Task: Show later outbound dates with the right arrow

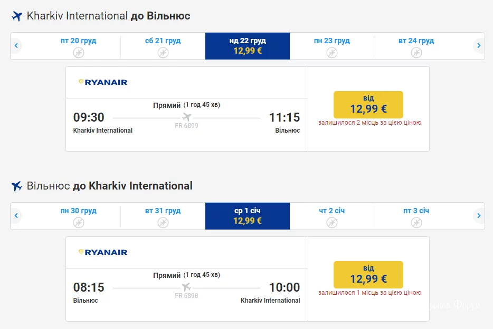Action: pyautogui.click(x=479, y=46)
